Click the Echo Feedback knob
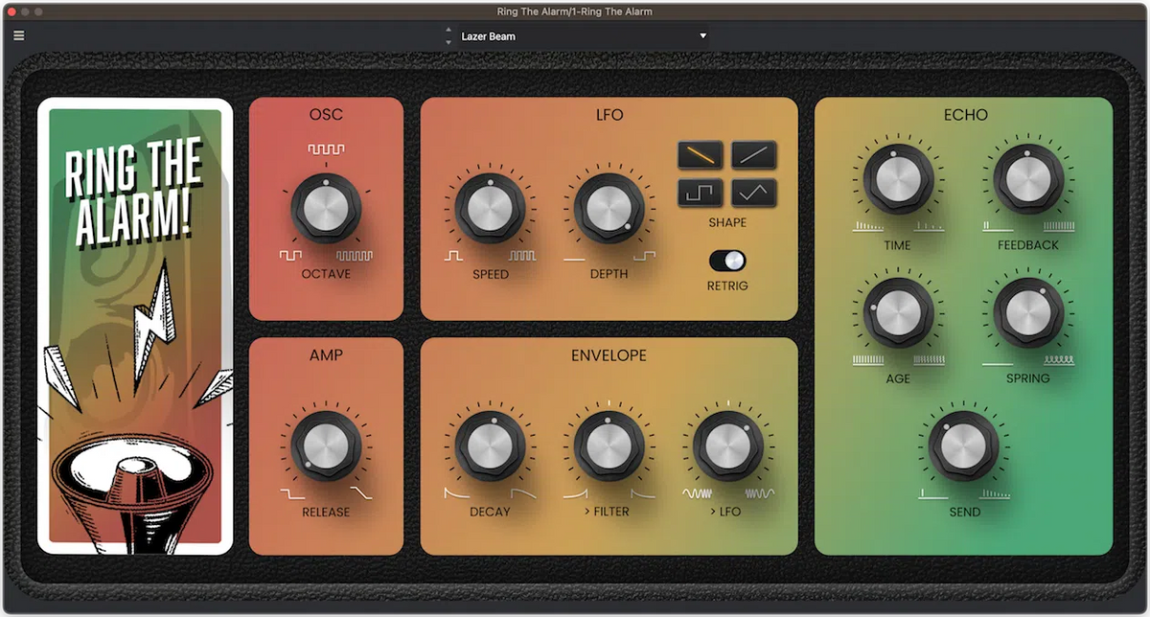This screenshot has width=1150, height=617. pos(1028,180)
